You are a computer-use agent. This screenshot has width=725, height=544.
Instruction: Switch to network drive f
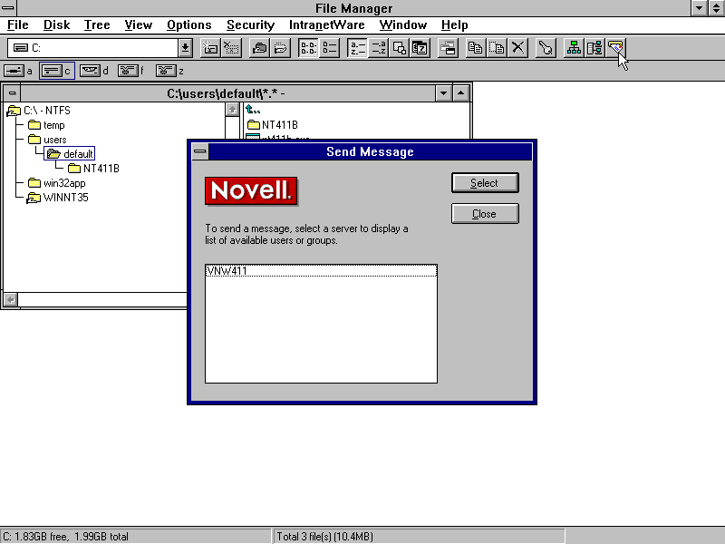point(131,71)
